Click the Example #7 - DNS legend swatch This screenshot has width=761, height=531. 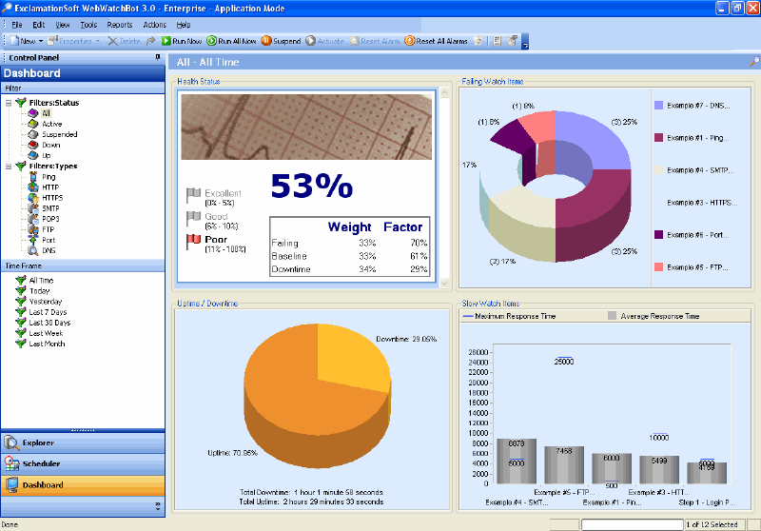tap(658, 106)
